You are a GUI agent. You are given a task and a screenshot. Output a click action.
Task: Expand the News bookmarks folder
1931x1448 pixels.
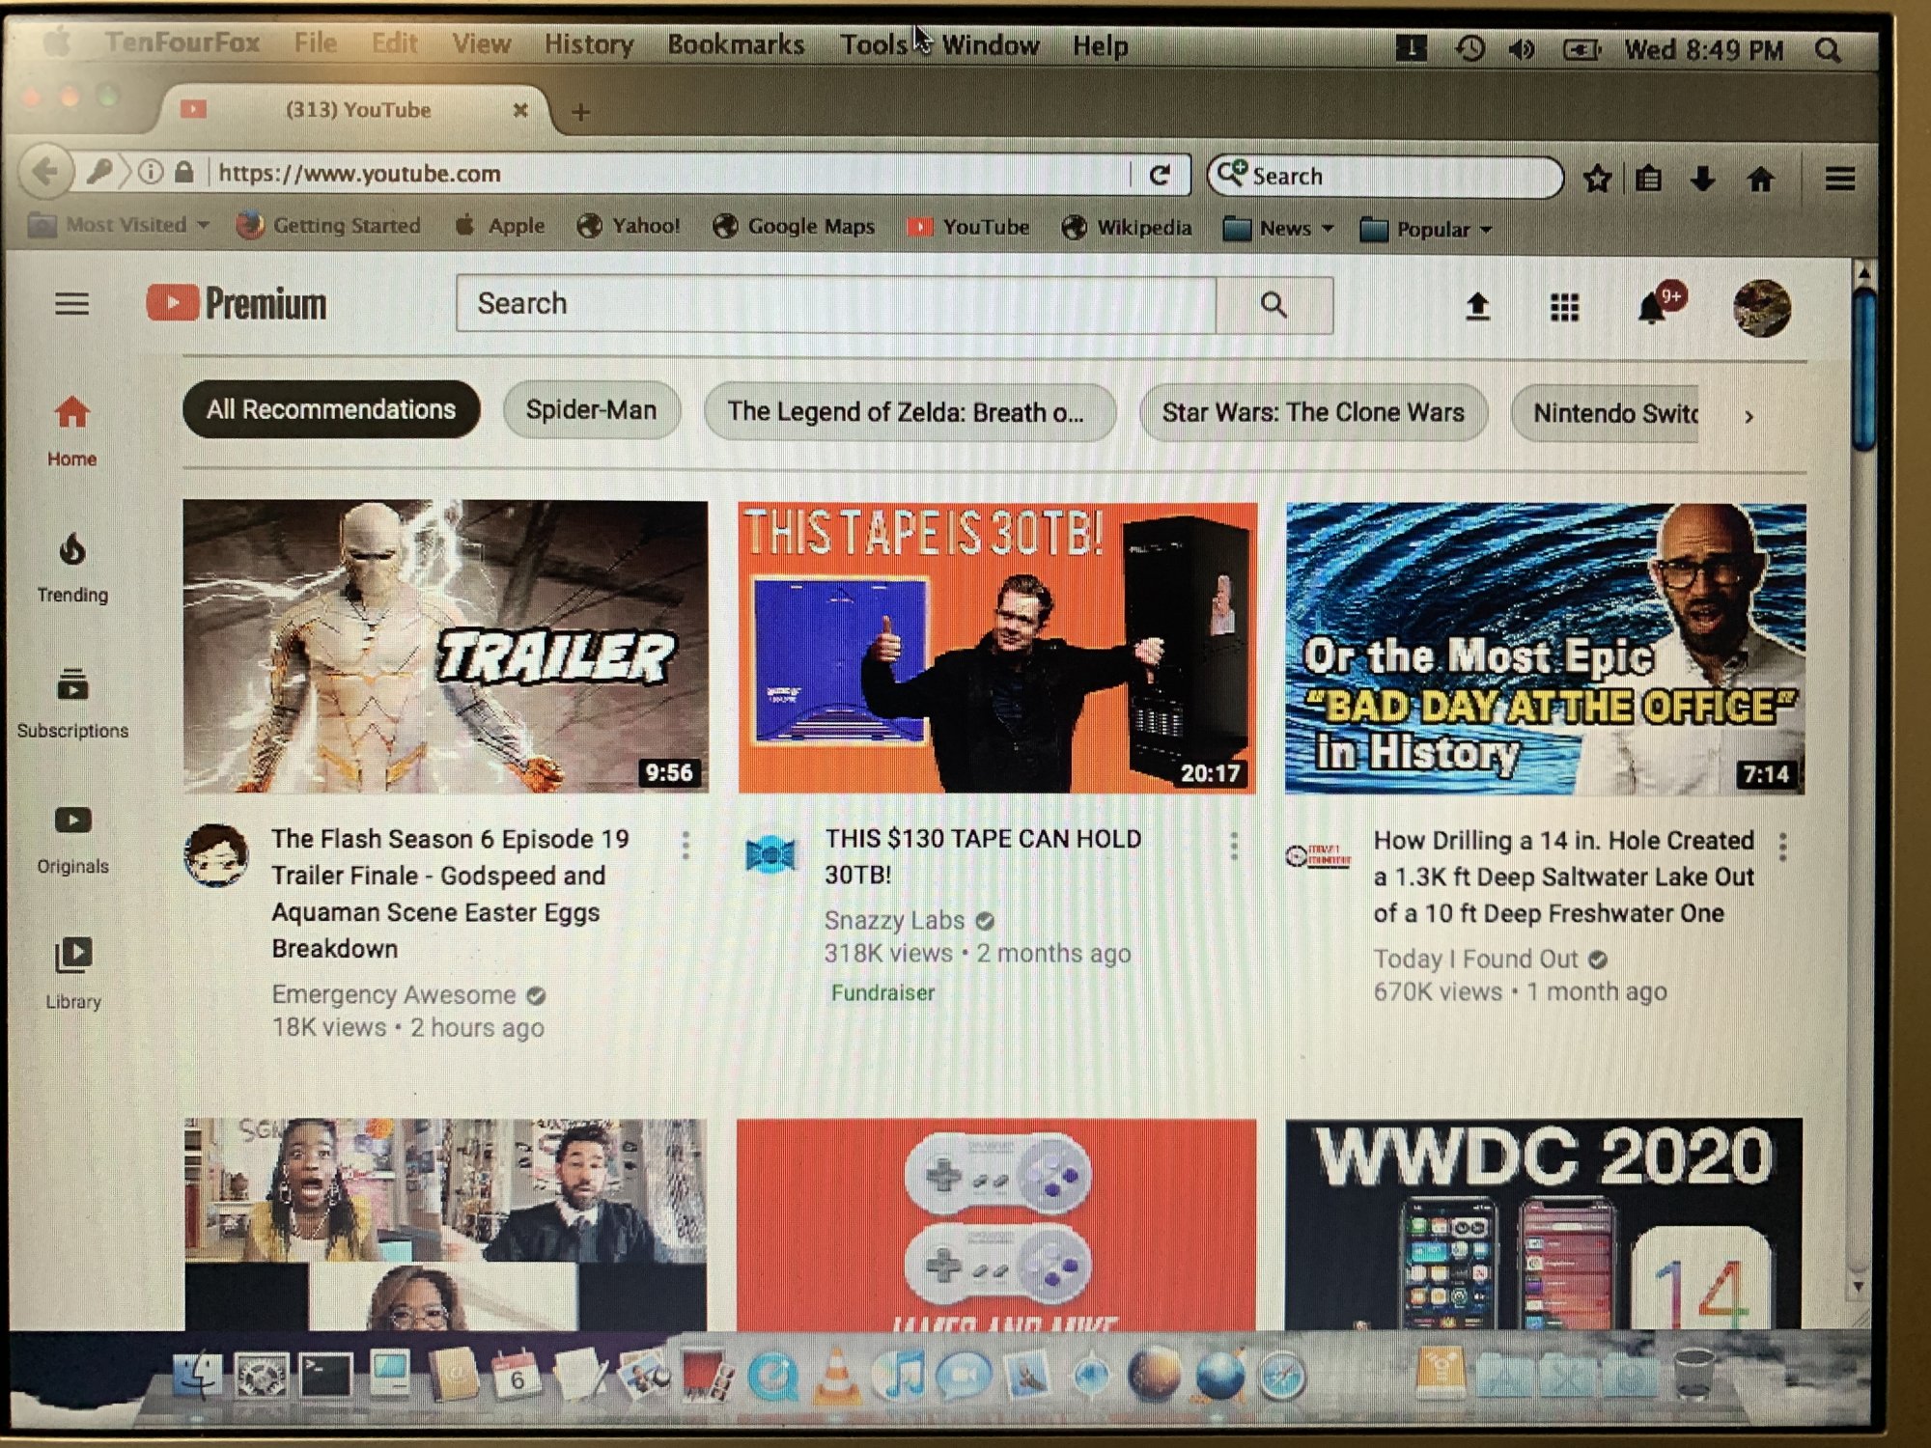coord(1280,229)
